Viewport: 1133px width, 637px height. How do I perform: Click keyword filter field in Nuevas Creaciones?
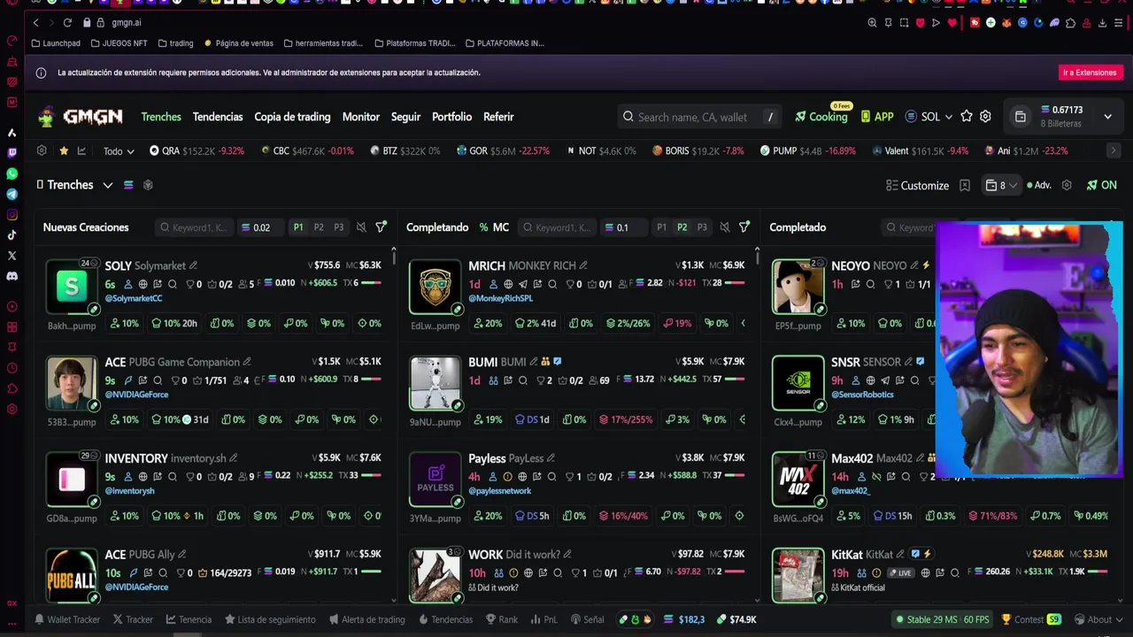[x=194, y=227]
